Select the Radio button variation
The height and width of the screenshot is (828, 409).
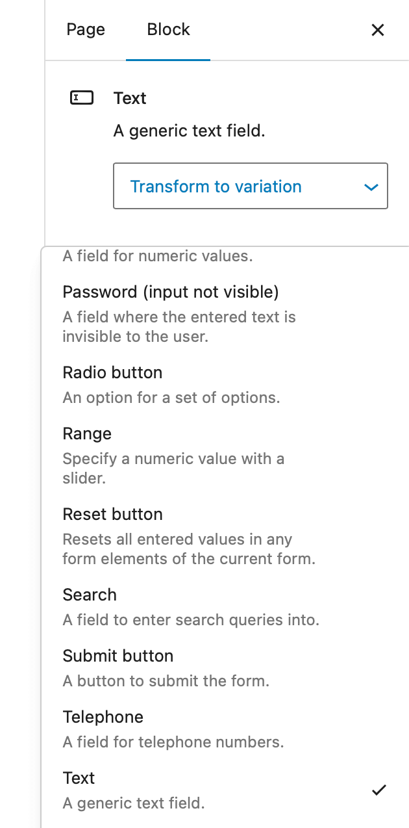(112, 372)
